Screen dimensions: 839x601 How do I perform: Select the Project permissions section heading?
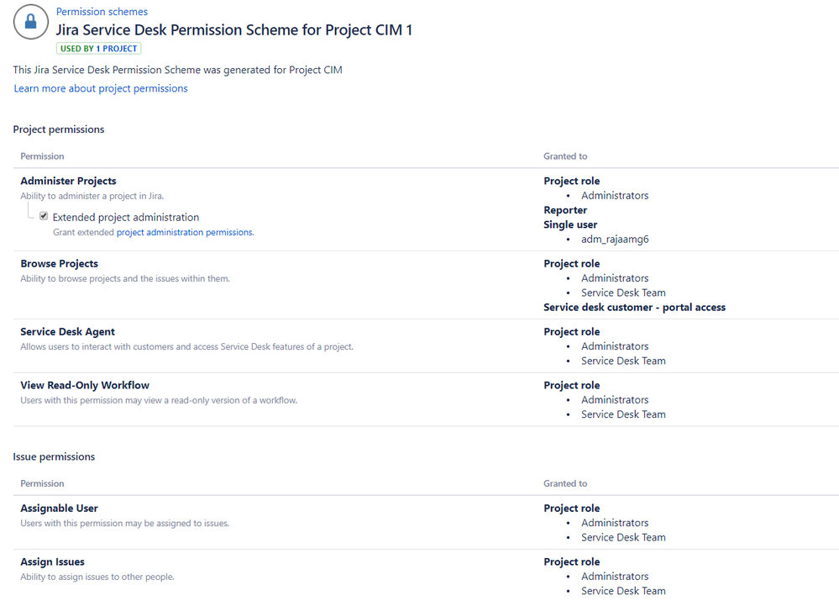tap(59, 129)
